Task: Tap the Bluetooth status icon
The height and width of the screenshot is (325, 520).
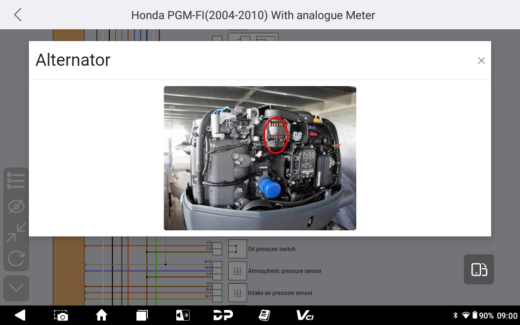Action: click(455, 316)
